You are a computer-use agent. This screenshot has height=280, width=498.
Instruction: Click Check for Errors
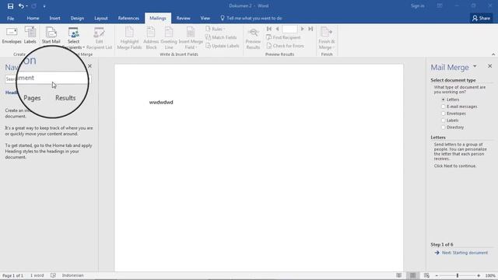(x=285, y=46)
